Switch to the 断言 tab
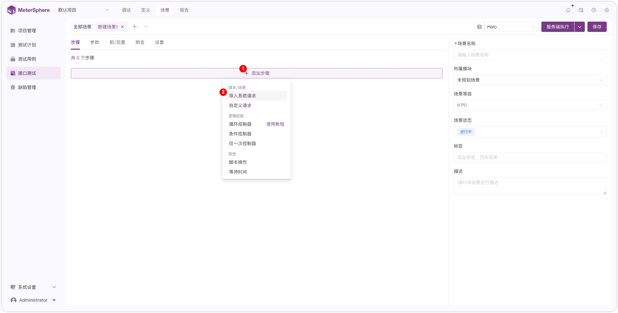618x313 pixels. (140, 42)
